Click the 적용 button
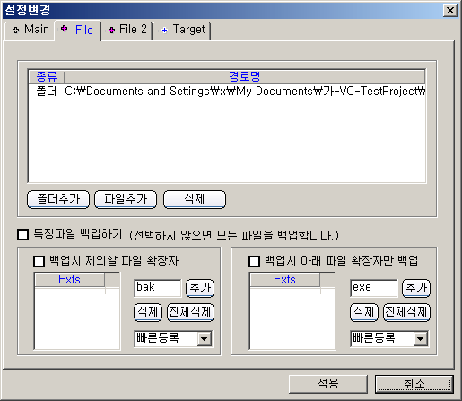Viewport: 462px width, 401px height. tap(328, 384)
